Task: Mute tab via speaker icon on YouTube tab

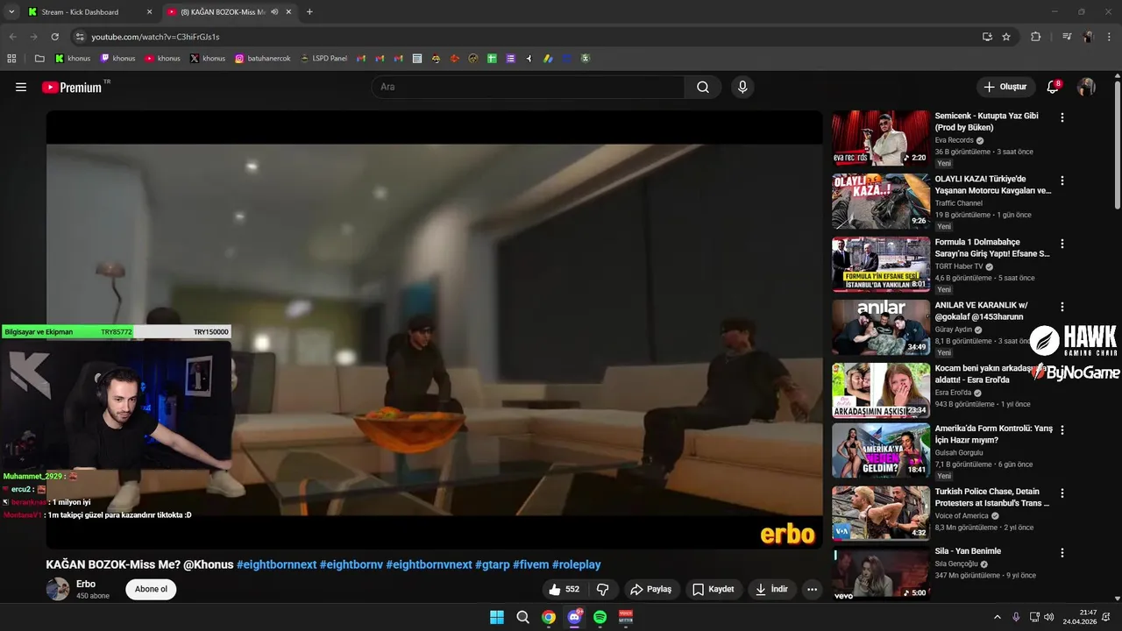Action: coord(274,11)
